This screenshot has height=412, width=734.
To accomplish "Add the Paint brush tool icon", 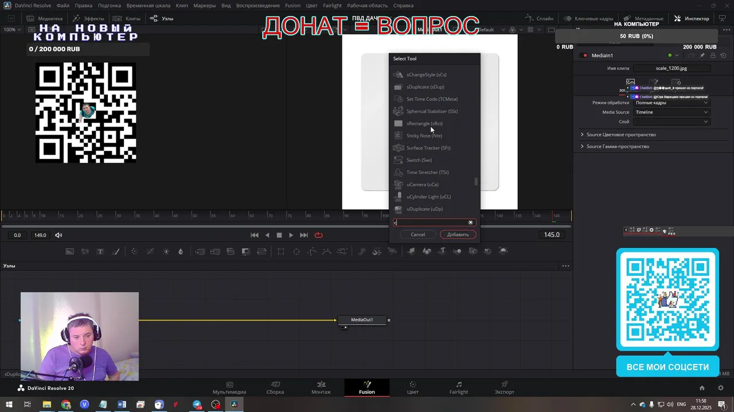I will (116, 251).
